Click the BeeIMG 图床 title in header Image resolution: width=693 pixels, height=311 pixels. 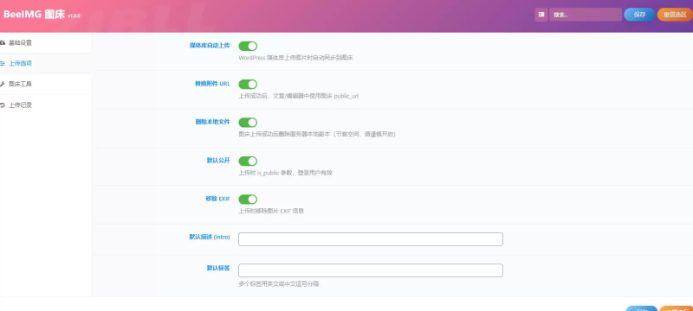(x=35, y=15)
